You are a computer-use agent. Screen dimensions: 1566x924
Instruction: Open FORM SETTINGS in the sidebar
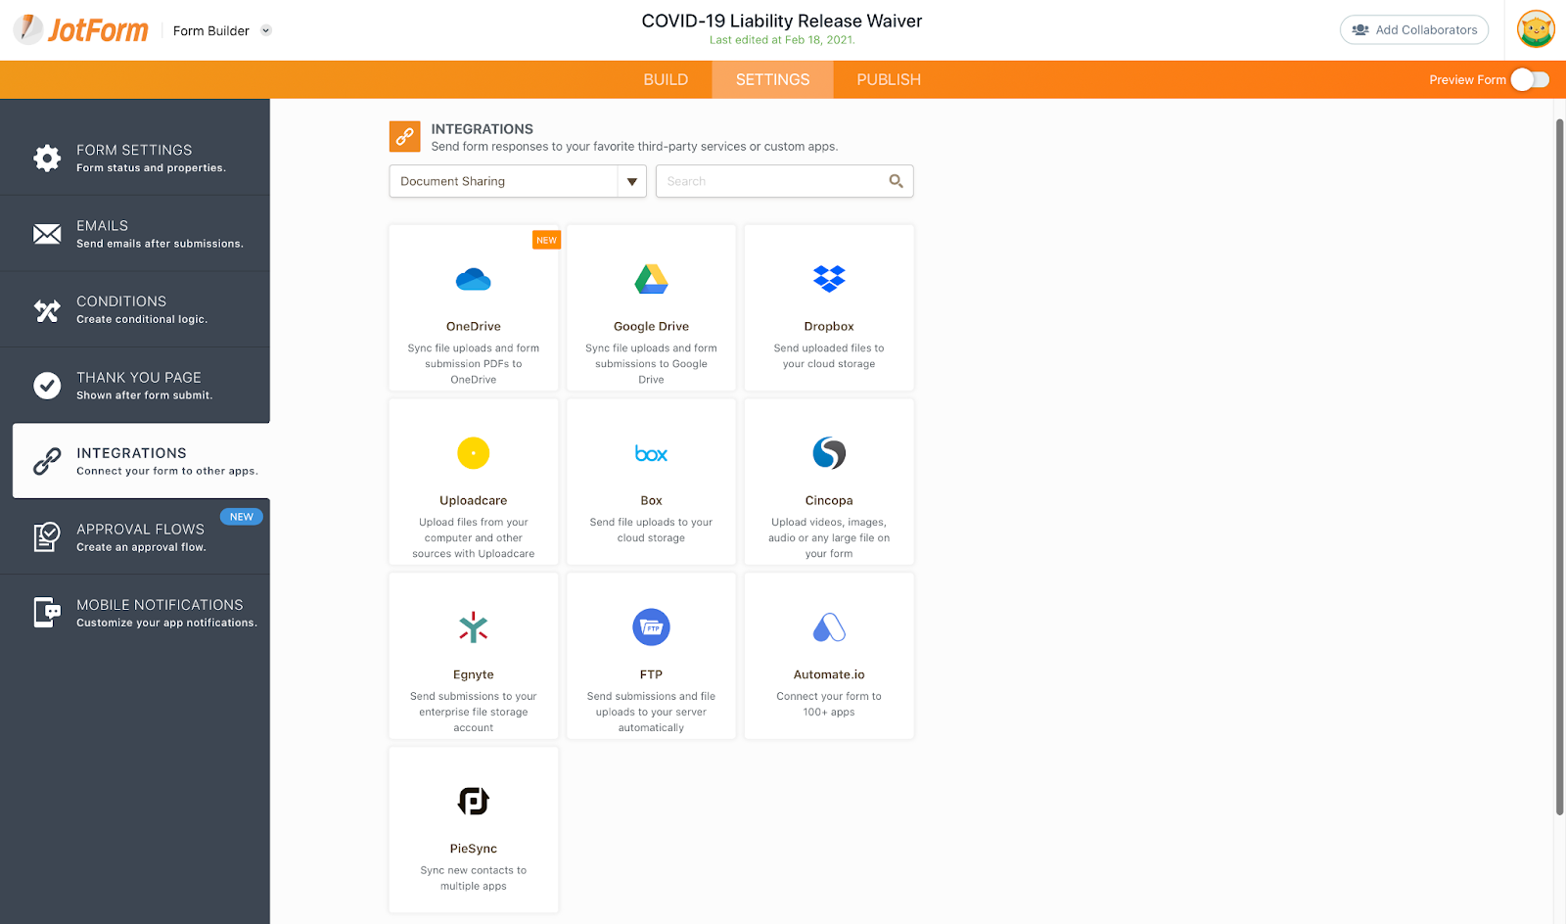[135, 158]
